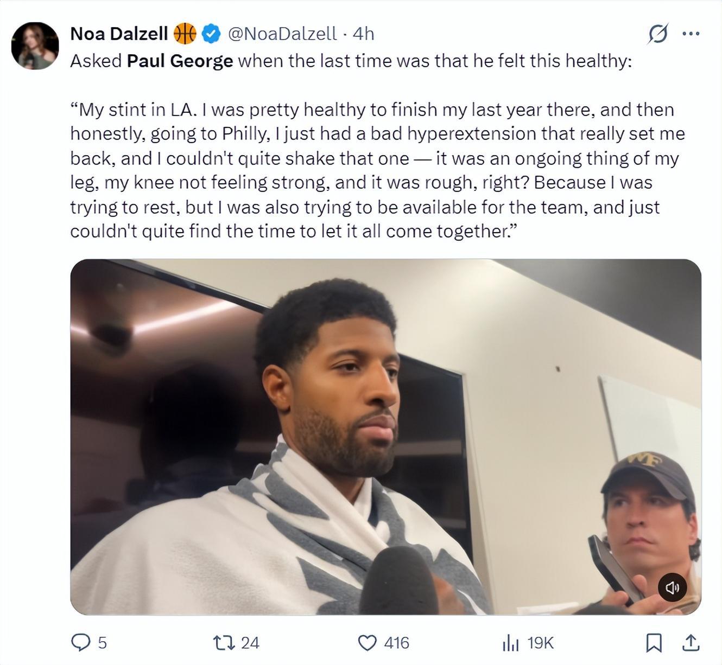Reply using the comment bubble icon
This screenshot has width=722, height=665.
pyautogui.click(x=81, y=643)
